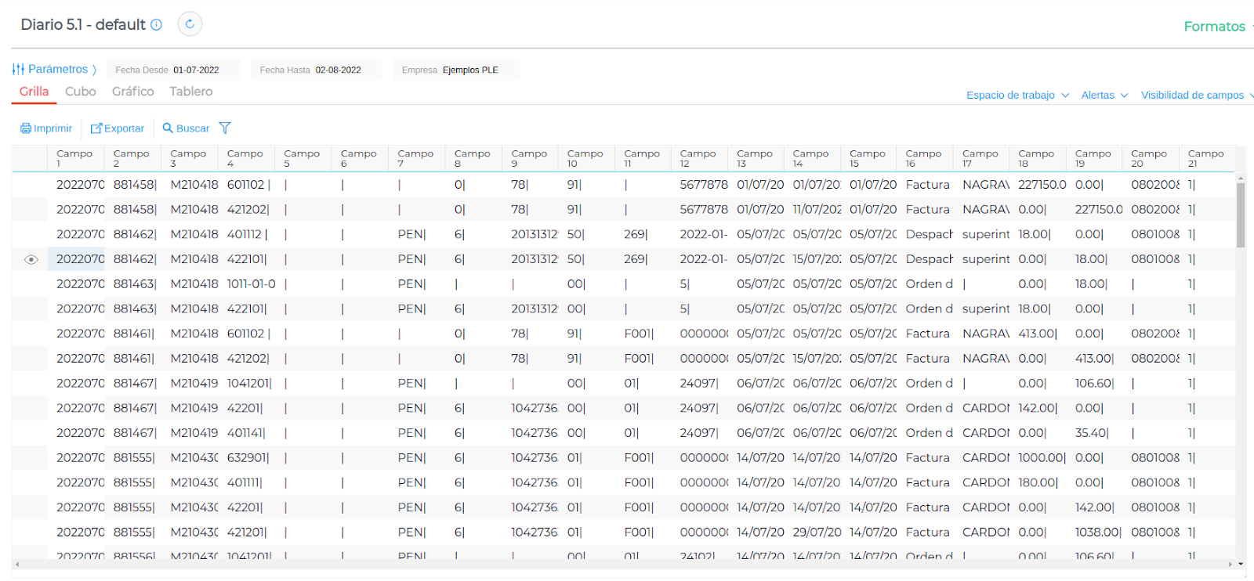This screenshot has height=581, width=1254.
Task: Switch to the Gráfico tab
Action: tap(133, 92)
